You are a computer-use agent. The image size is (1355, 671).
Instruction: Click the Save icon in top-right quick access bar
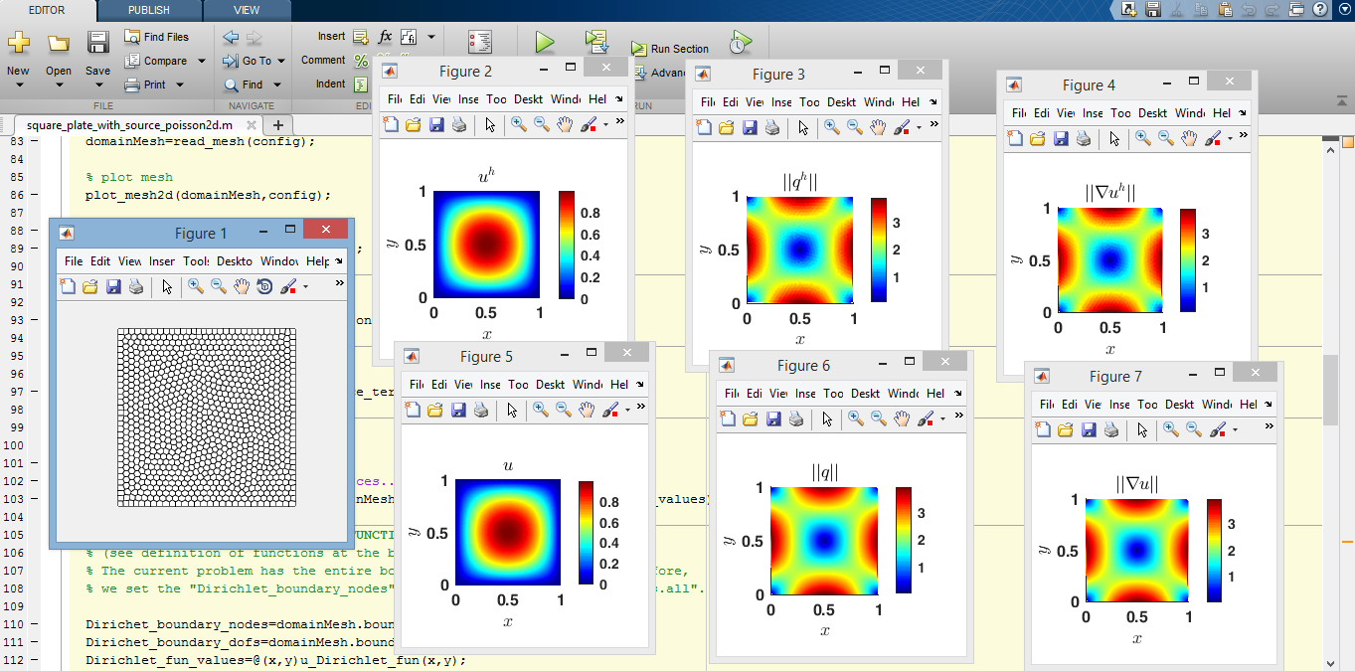coord(1153,10)
